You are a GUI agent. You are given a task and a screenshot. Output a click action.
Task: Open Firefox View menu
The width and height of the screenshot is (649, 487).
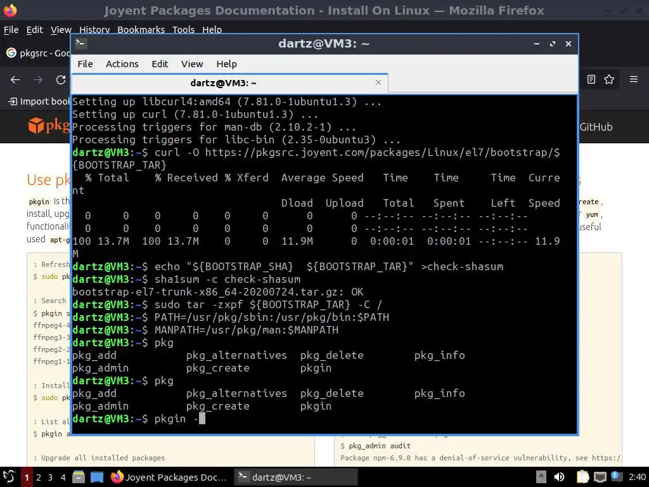coord(61,30)
